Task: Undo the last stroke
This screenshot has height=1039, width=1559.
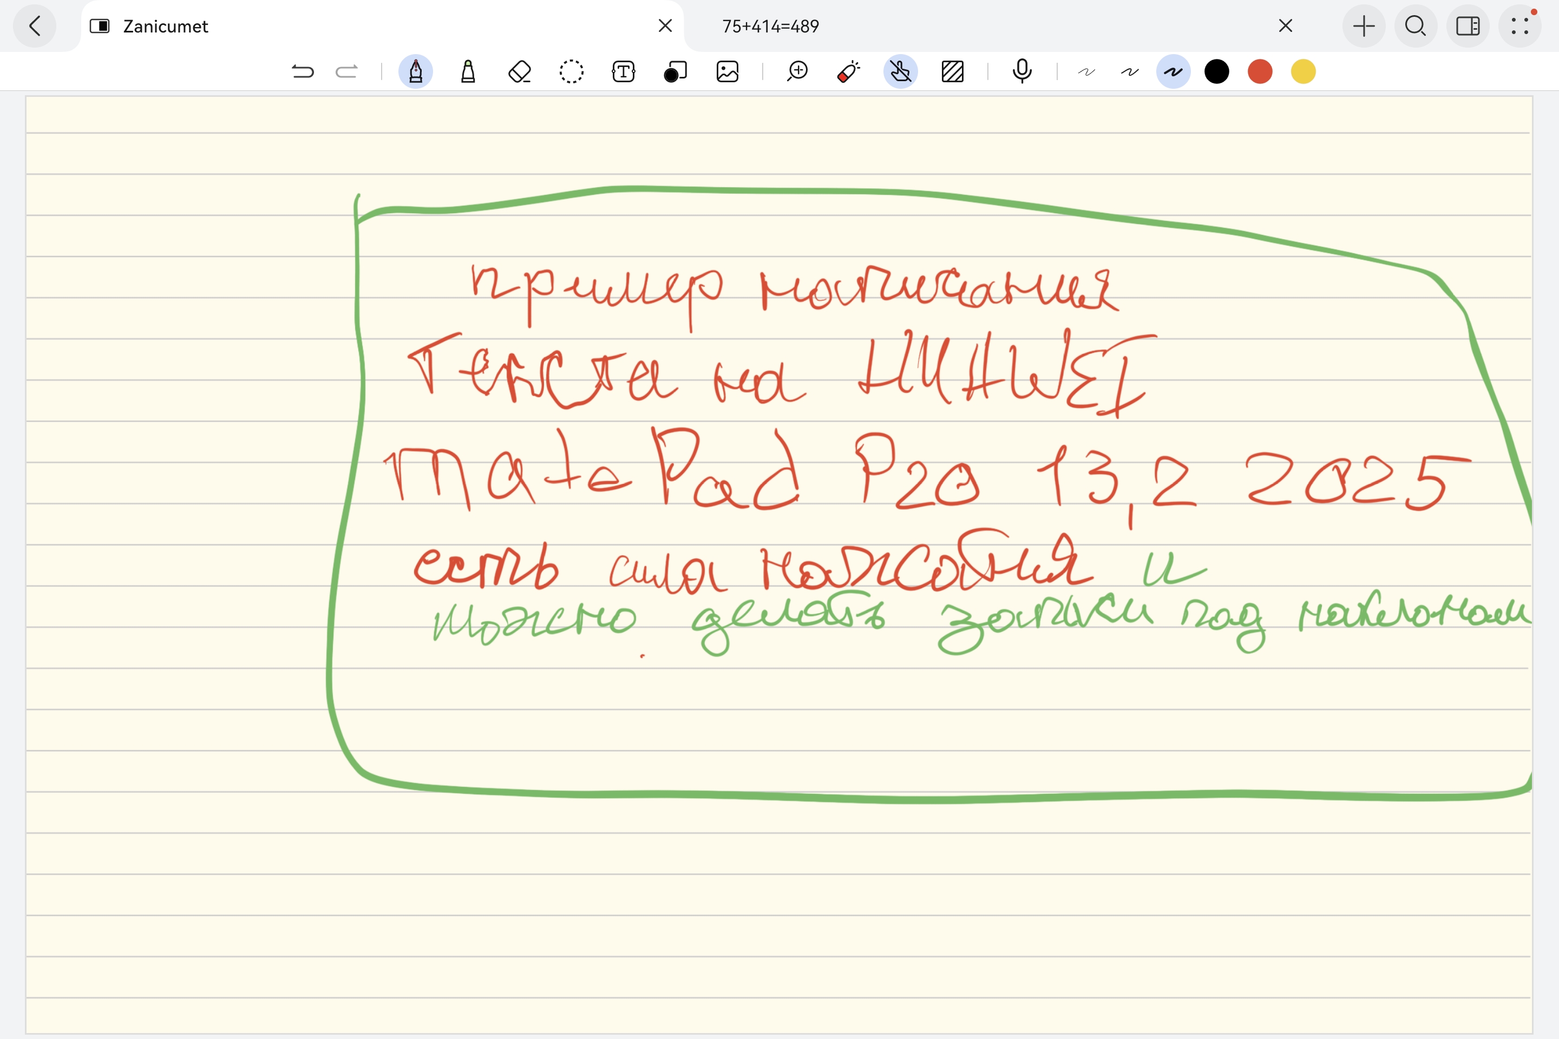Action: (302, 71)
